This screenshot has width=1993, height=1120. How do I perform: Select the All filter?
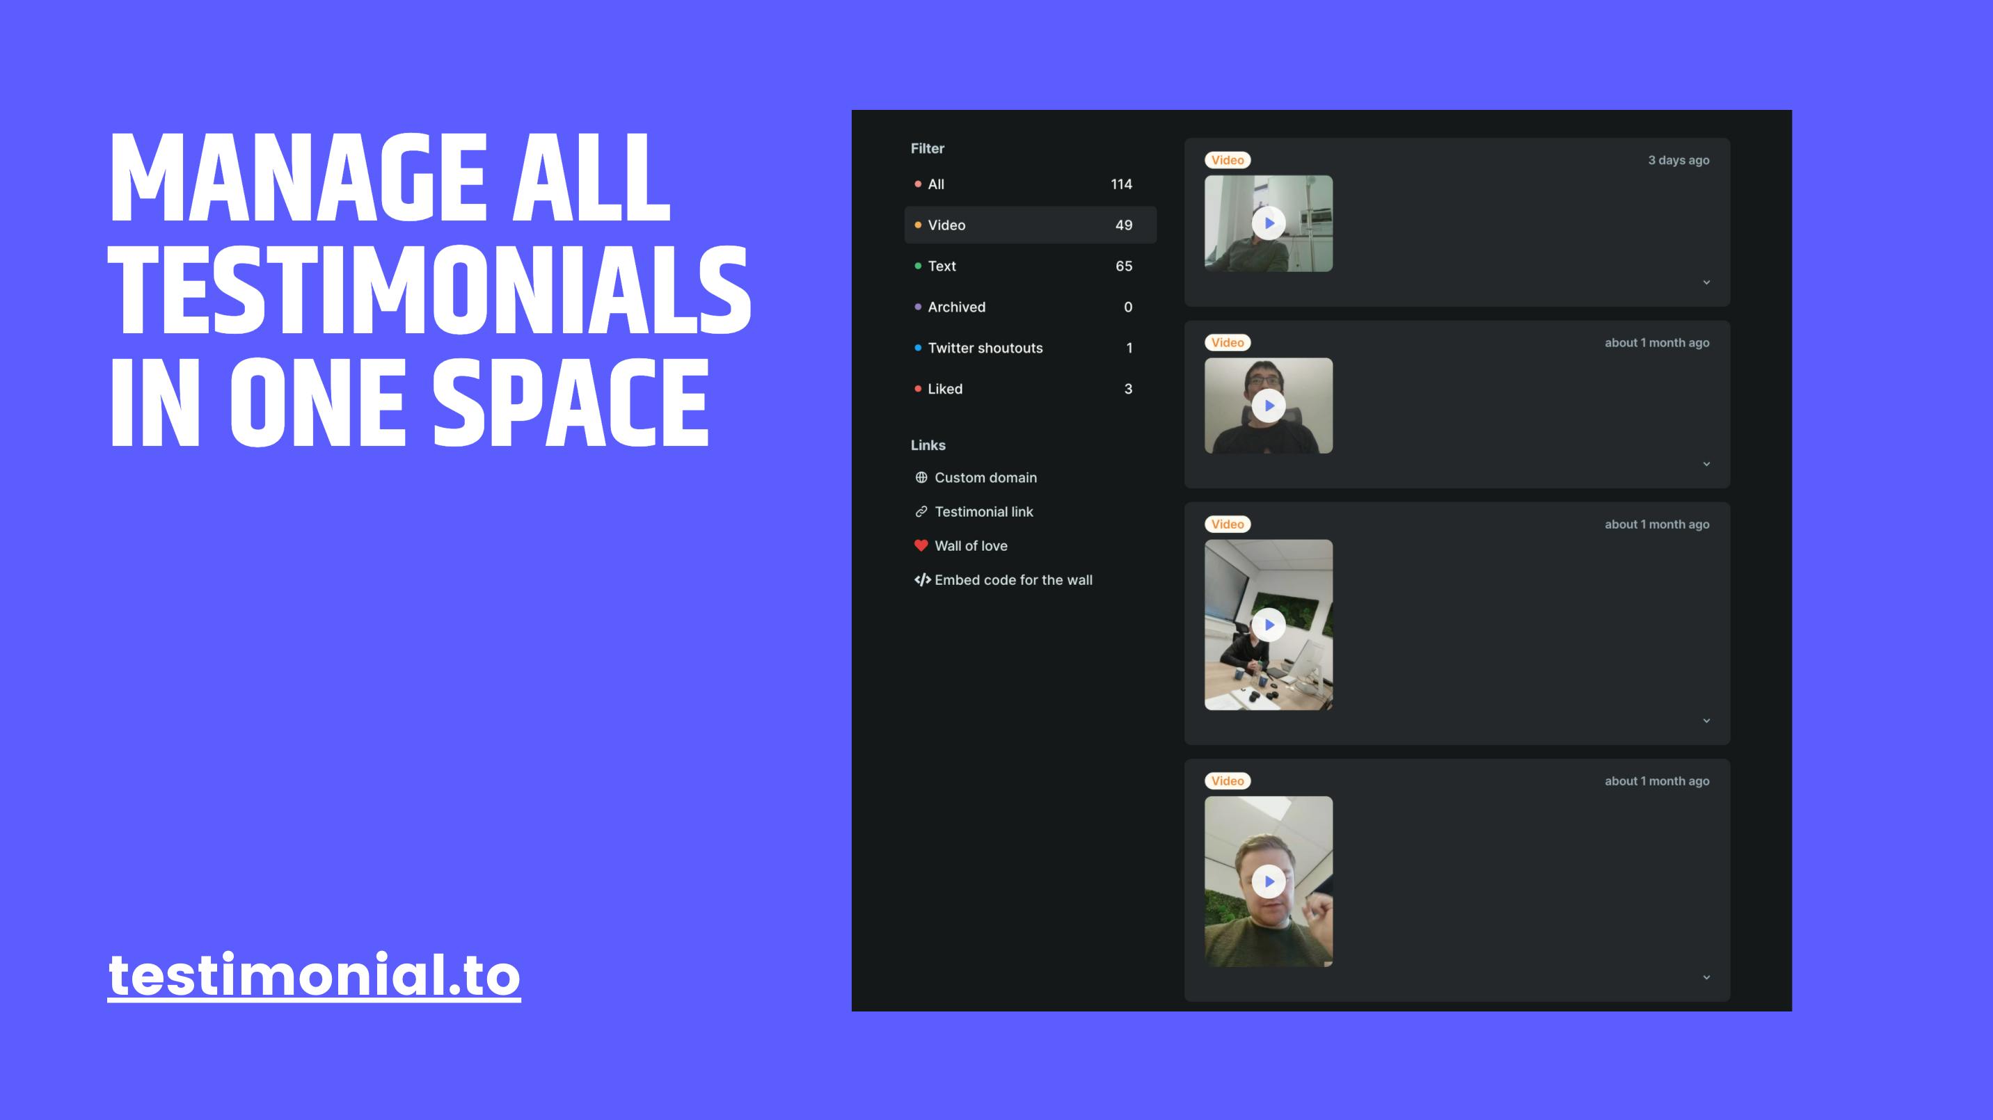(x=1030, y=184)
